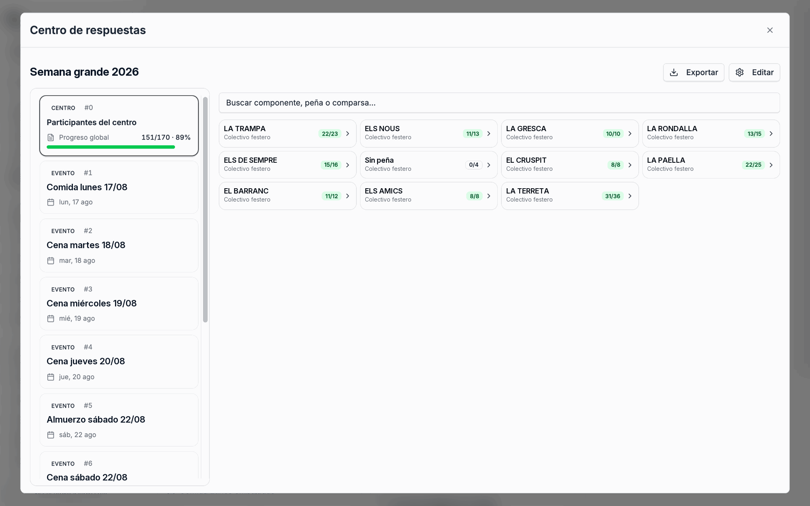
Task: Expand Sin peña with its chevron
Action: [489, 165]
